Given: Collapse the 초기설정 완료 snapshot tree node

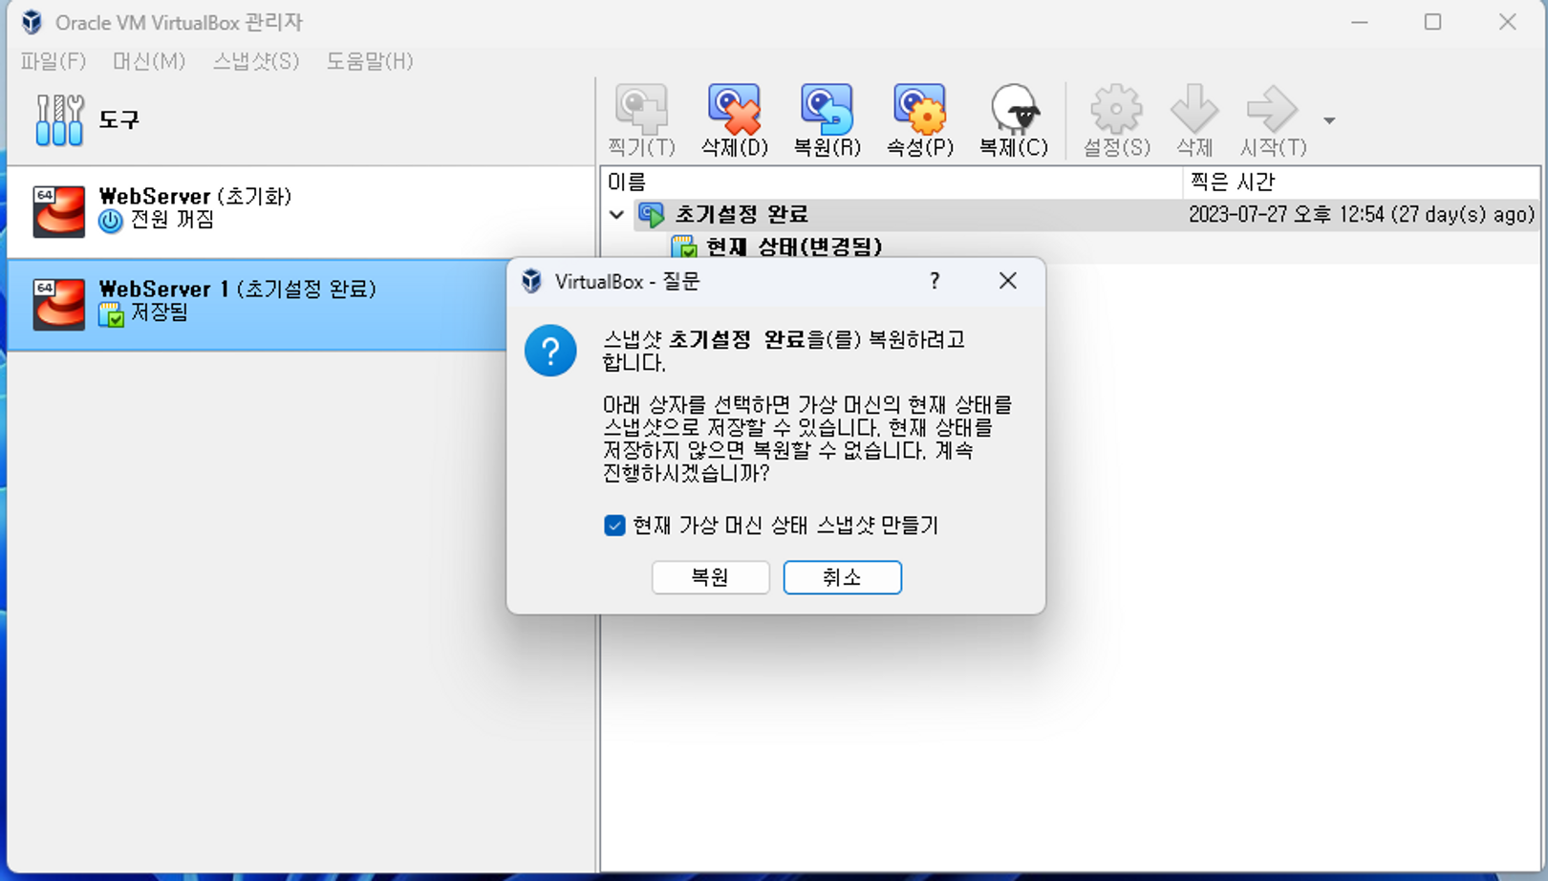Looking at the screenshot, I should coord(616,215).
